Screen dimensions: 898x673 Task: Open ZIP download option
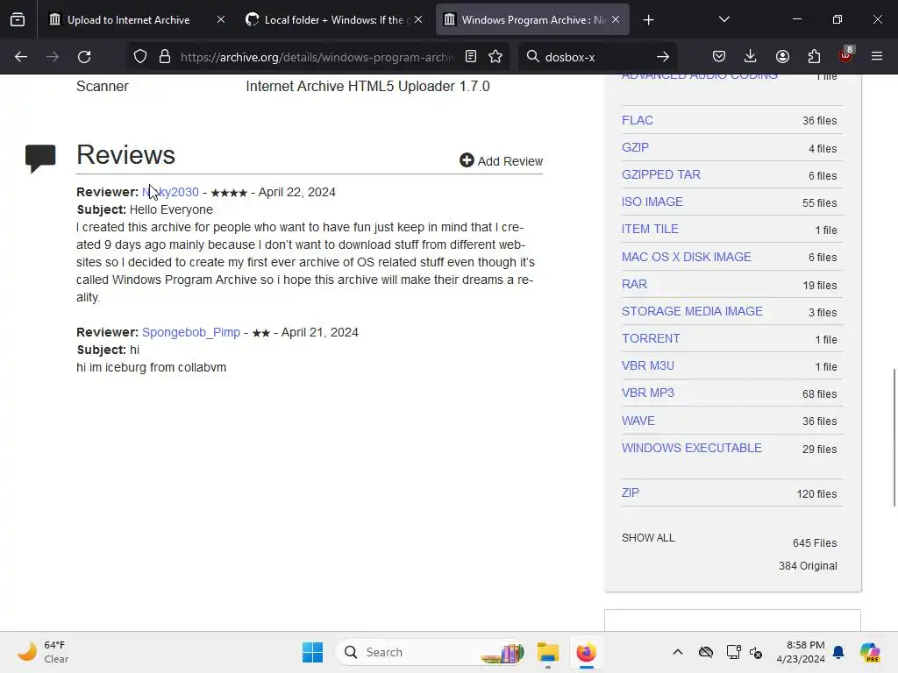(630, 492)
